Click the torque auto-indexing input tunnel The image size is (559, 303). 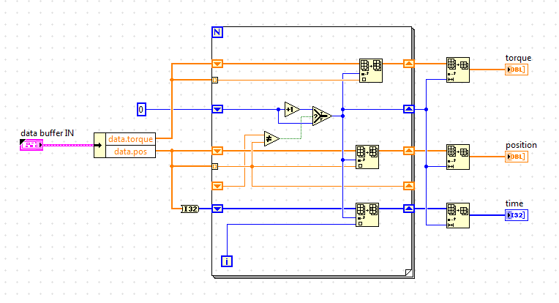coord(215,81)
